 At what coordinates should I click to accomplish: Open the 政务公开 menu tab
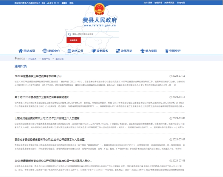[x=75, y=51]
